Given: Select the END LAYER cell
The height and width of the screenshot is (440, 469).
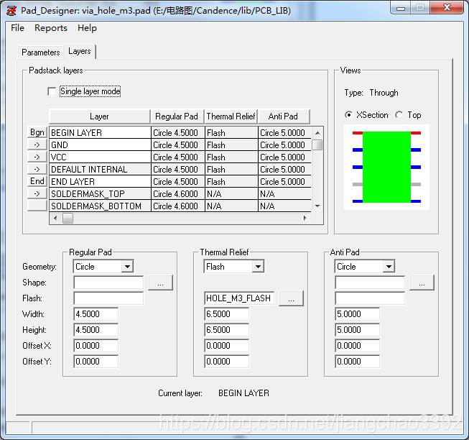Looking at the screenshot, I should [101, 182].
